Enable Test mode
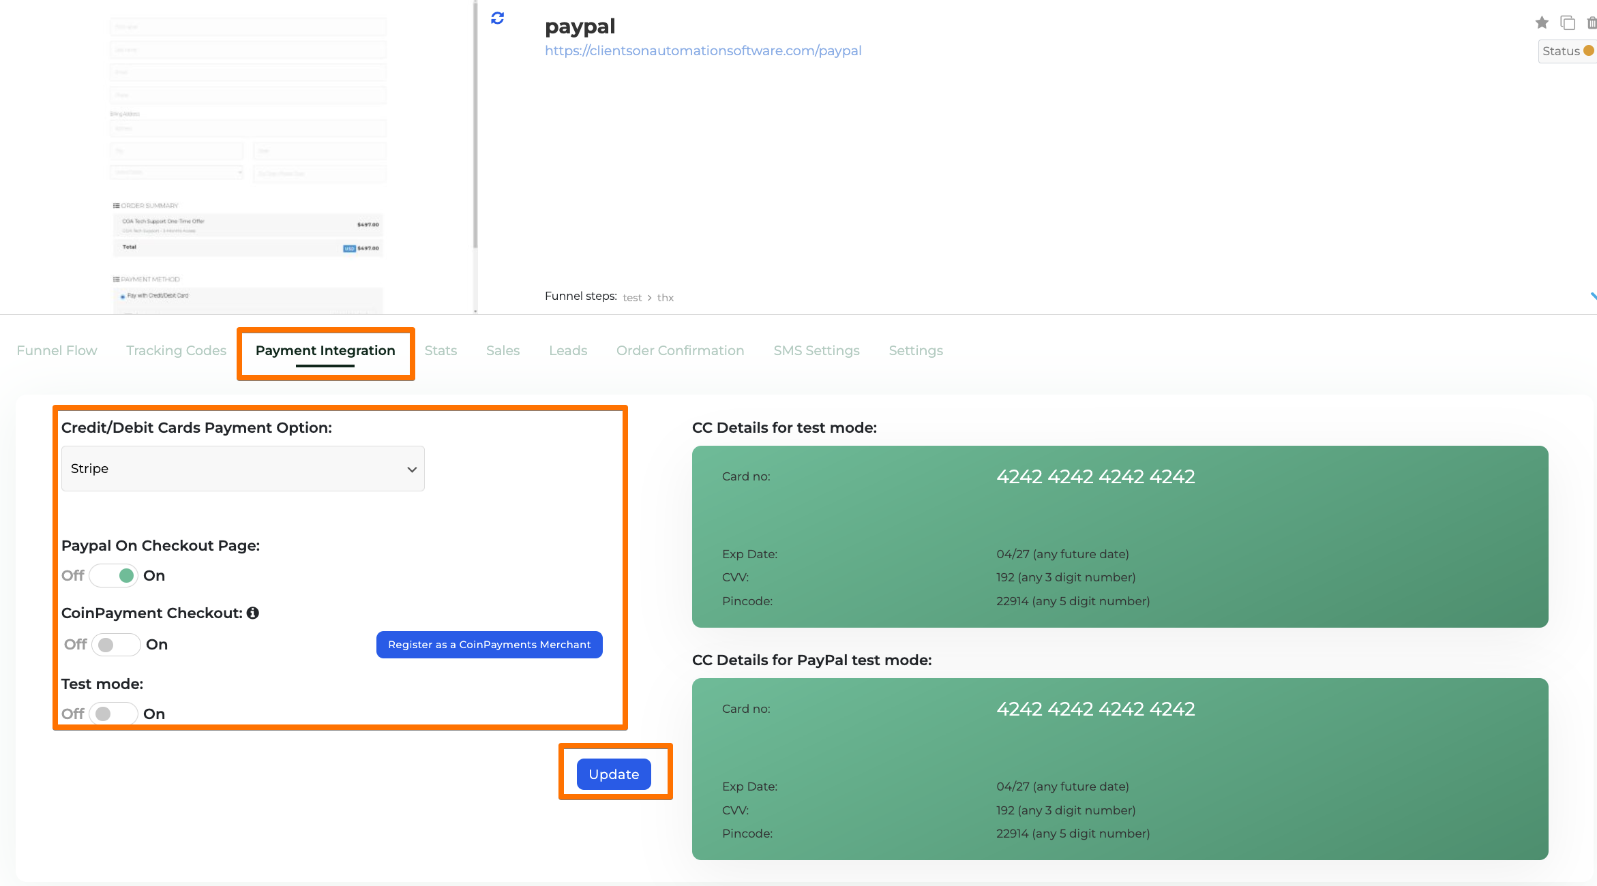This screenshot has width=1597, height=886. tap(114, 713)
